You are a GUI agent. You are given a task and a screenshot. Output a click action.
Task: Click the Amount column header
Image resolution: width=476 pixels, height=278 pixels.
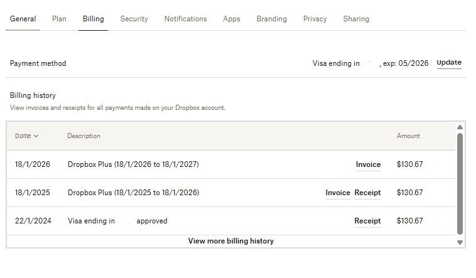(408, 136)
